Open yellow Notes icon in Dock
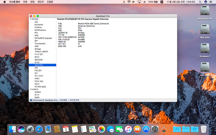Screen dimensions: 216x135 point(75,129)
